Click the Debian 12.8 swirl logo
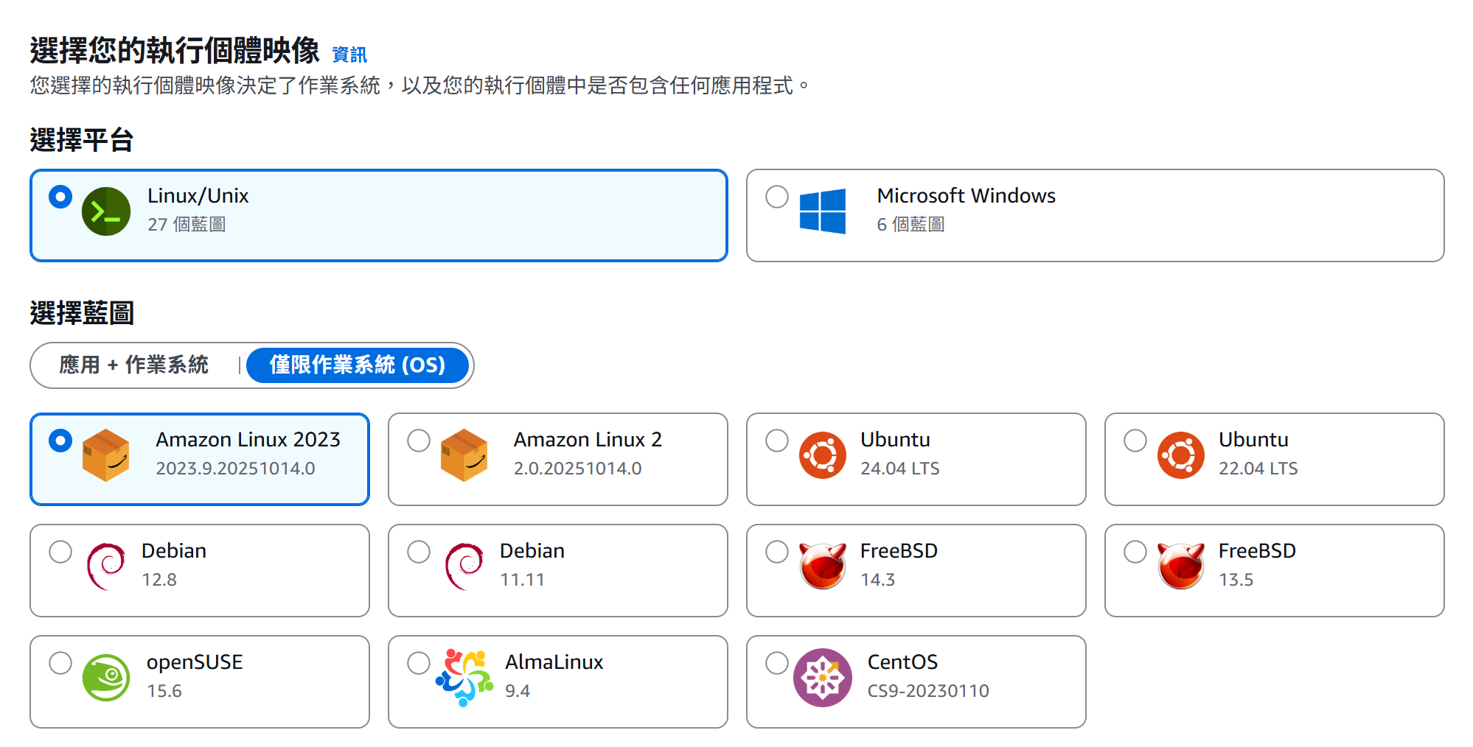Image resolution: width=1473 pixels, height=747 pixels. pos(106,567)
